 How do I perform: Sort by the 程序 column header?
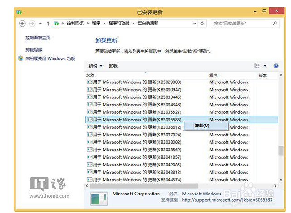coord(213,75)
